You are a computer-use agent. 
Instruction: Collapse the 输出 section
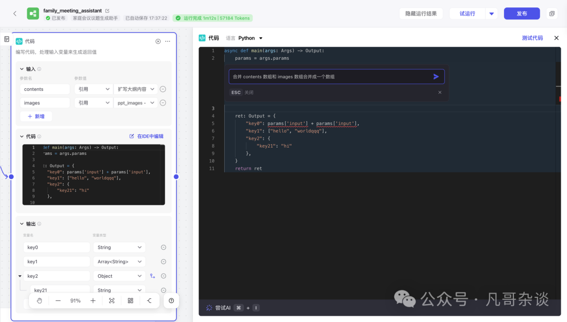coord(22,224)
